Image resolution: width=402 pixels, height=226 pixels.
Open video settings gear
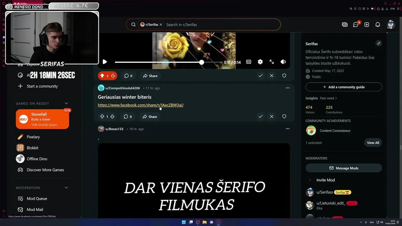(260, 62)
